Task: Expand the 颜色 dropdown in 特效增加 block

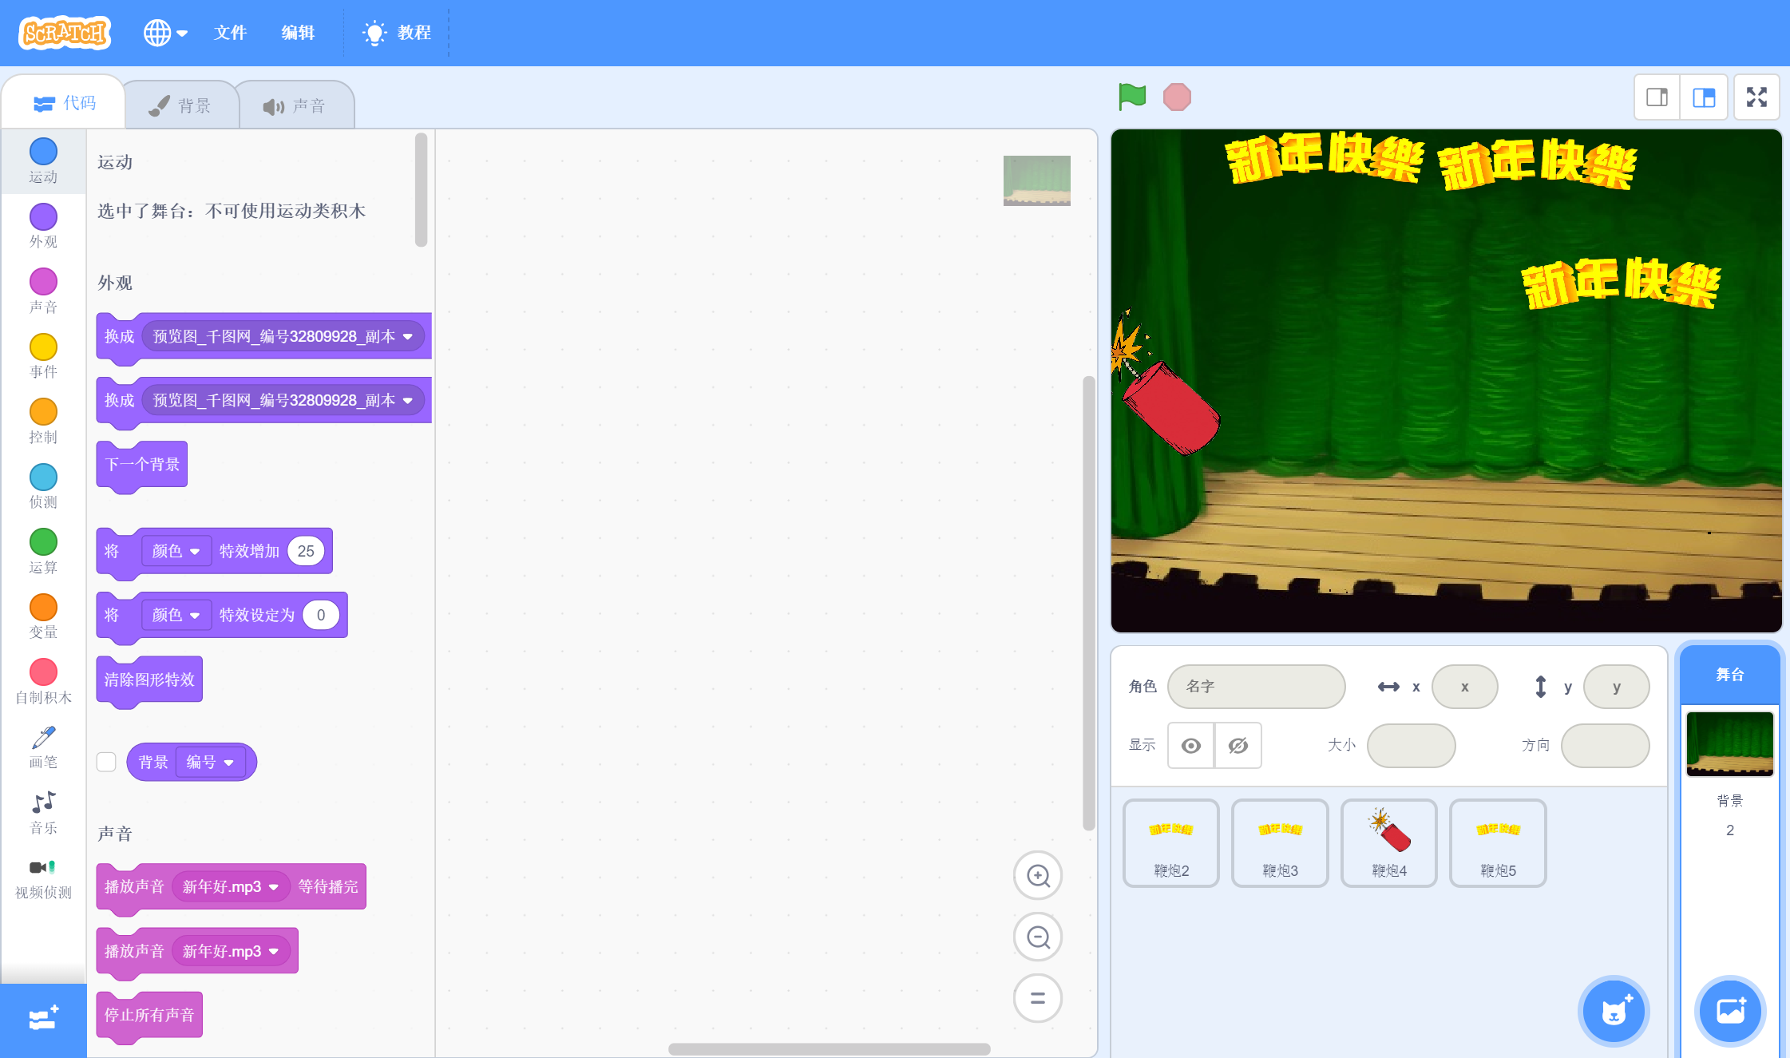Action: [176, 551]
